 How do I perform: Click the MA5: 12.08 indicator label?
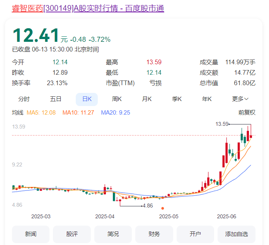[x=41, y=113]
